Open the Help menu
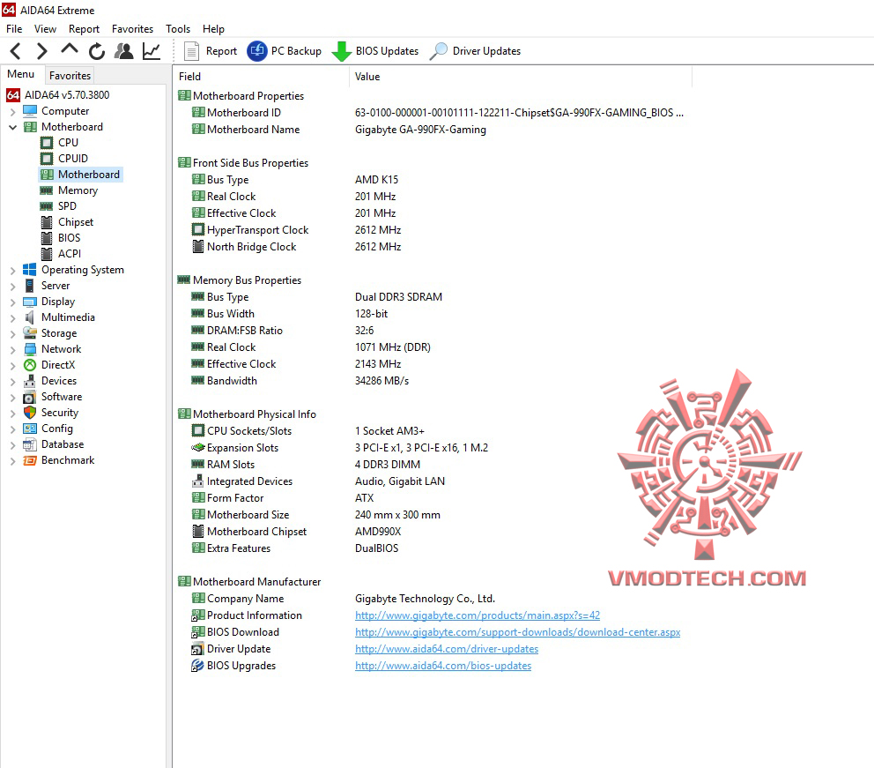This screenshot has height=768, width=874. 213,29
